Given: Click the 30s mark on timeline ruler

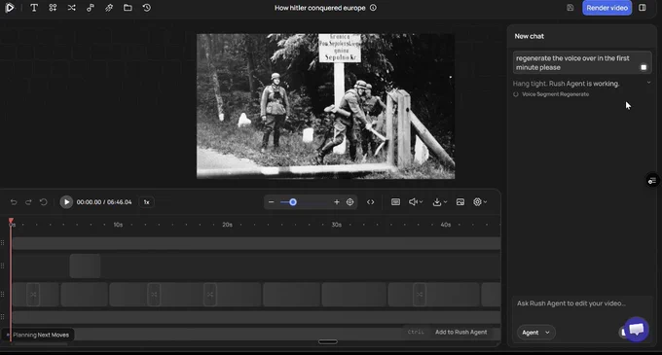Looking at the screenshot, I should [336, 225].
